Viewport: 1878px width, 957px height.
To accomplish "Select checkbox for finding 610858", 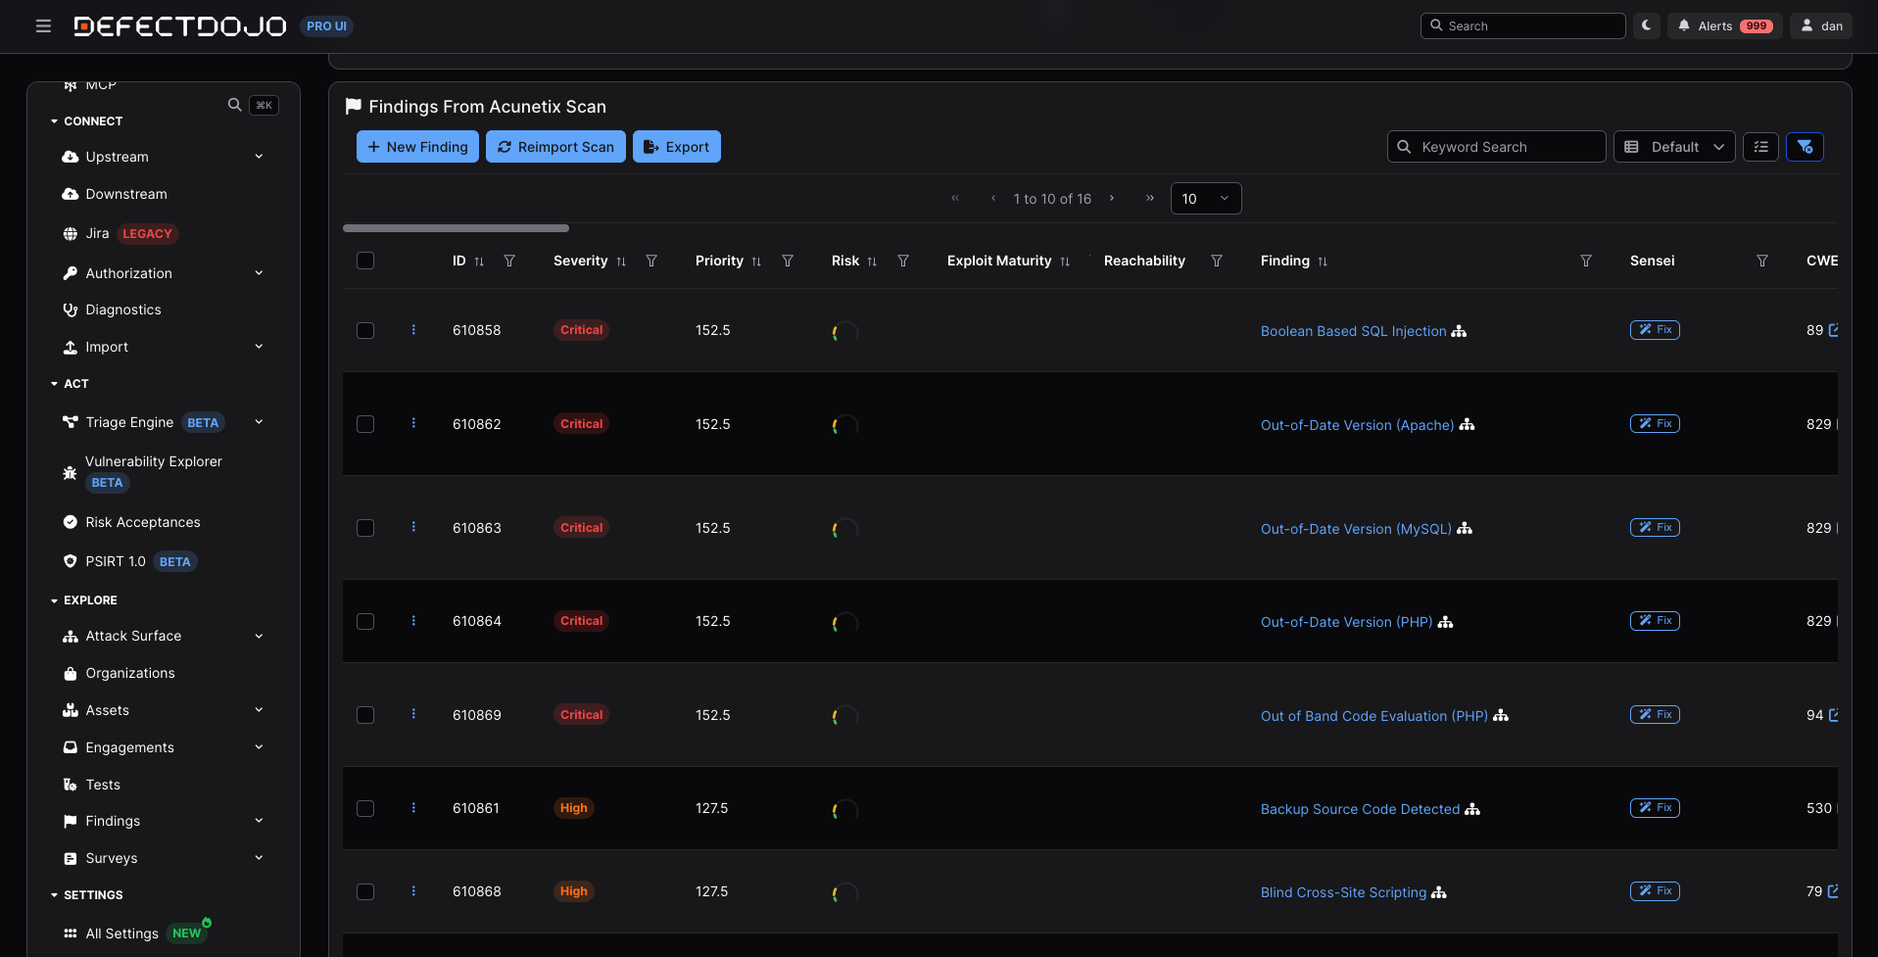I will [365, 330].
